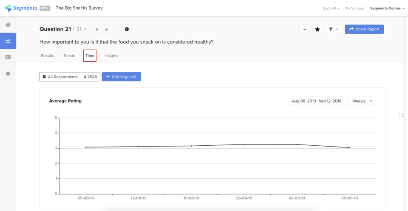Click the Segmanta logo
Image resolution: width=408 pixels, height=211 pixels.
click(21, 8)
